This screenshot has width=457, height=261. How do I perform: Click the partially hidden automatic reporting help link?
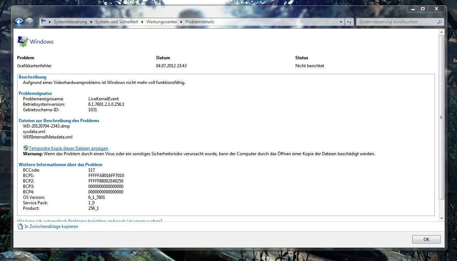(90, 220)
